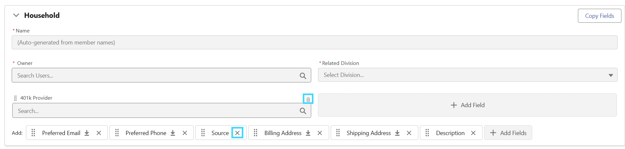The image size is (625, 149).
Task: Click the download arrow on Shipping Address
Action: (x=397, y=133)
